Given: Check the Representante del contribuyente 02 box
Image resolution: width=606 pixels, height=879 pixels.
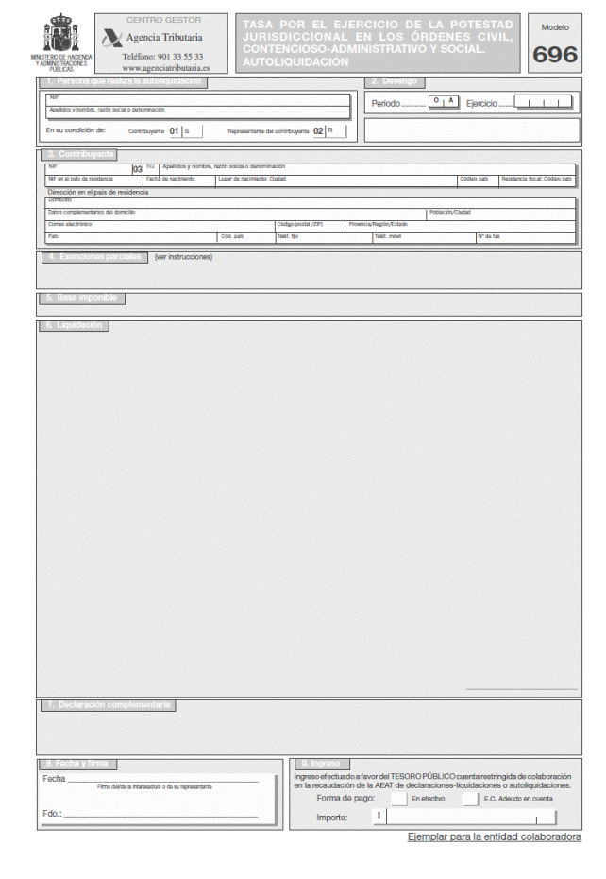Looking at the screenshot, I should point(335,131).
